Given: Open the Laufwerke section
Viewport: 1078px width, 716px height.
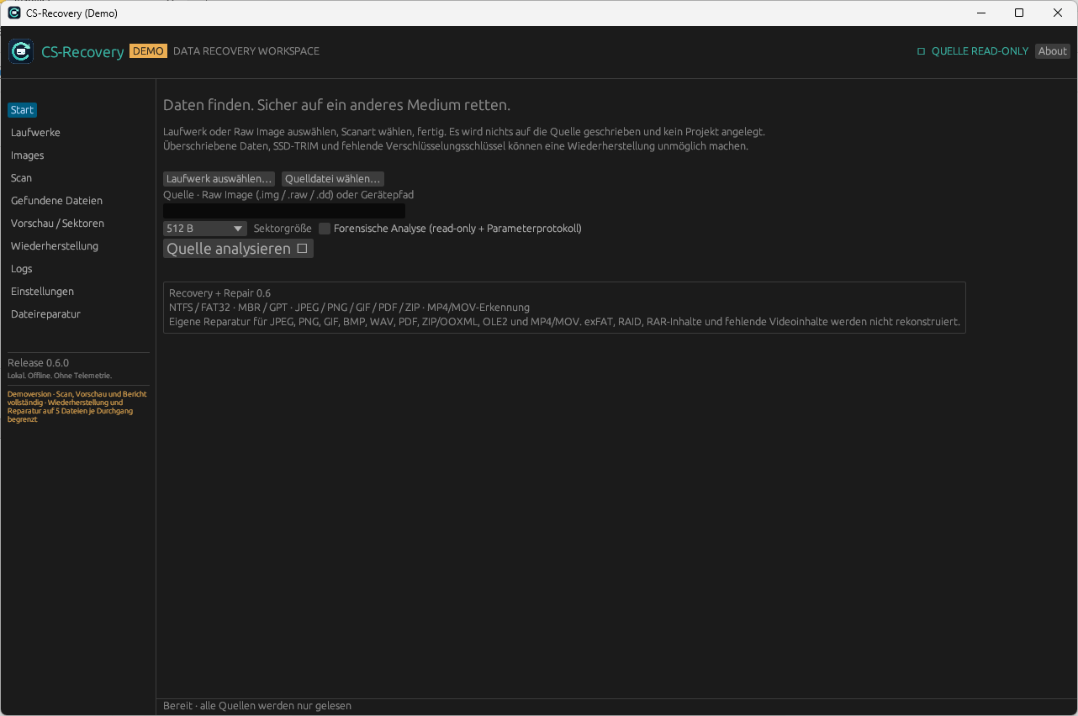Looking at the screenshot, I should 35,133.
